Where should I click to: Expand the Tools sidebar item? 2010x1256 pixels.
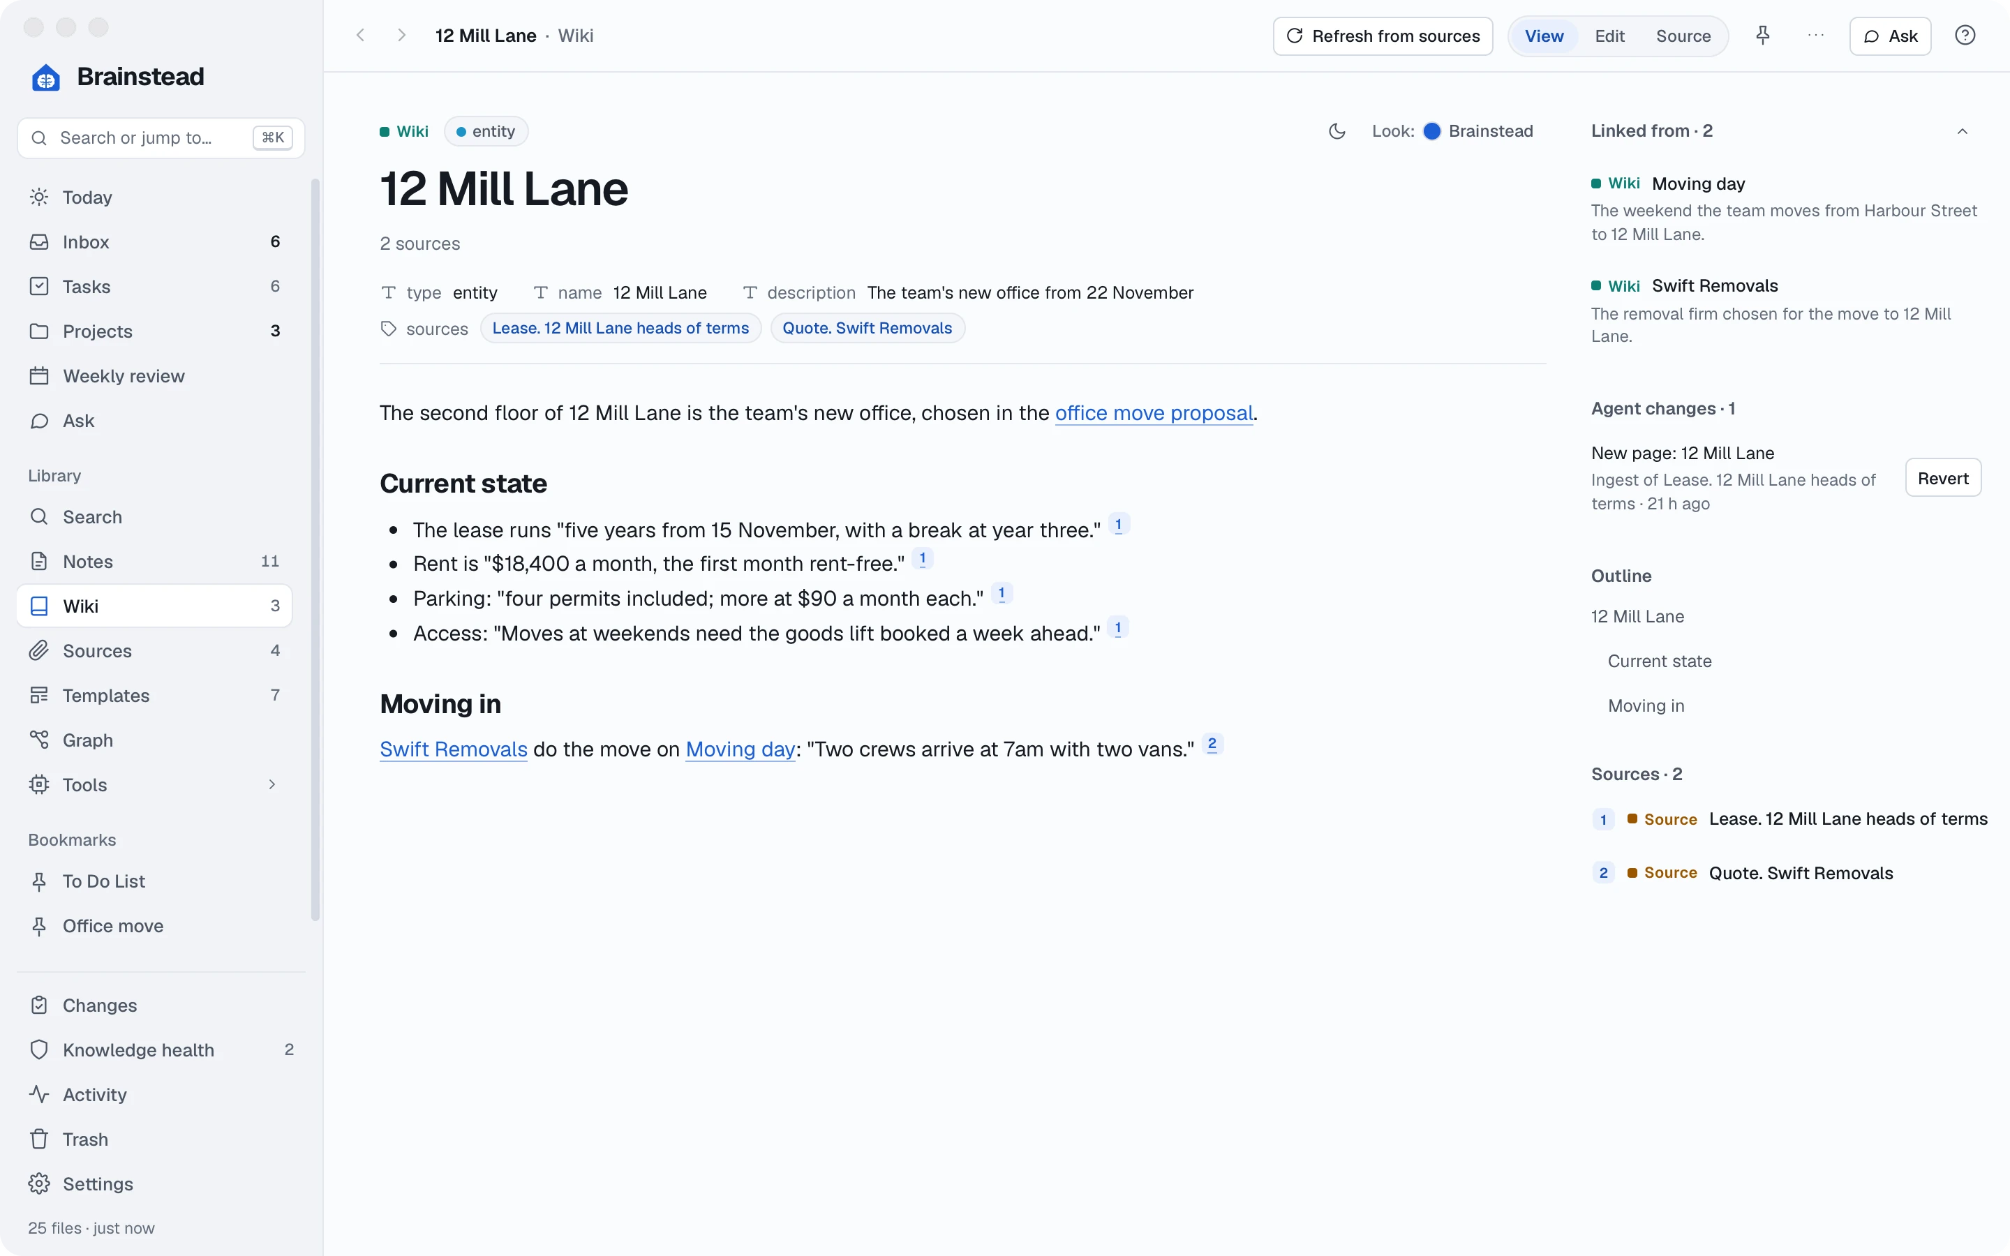point(154,784)
